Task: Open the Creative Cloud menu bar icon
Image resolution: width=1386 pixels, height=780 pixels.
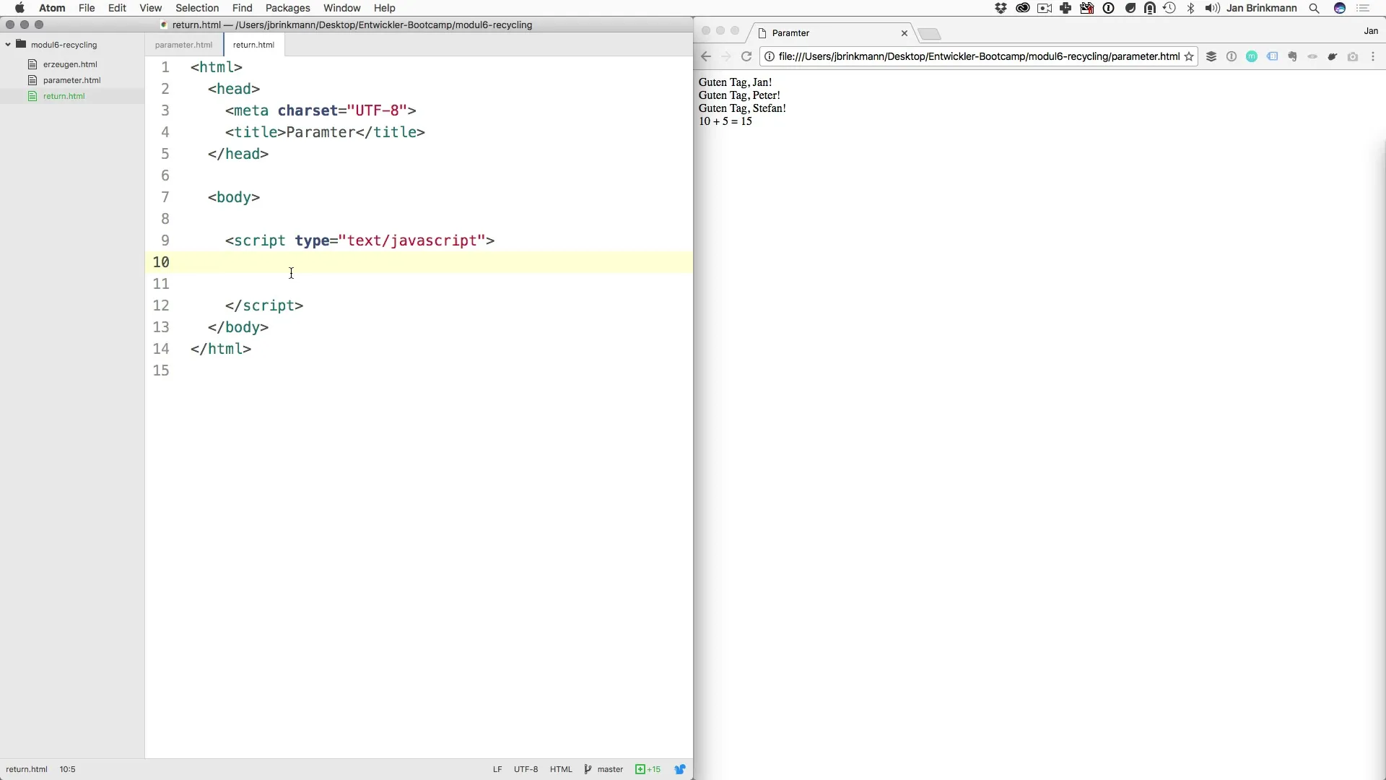Action: 1022,8
